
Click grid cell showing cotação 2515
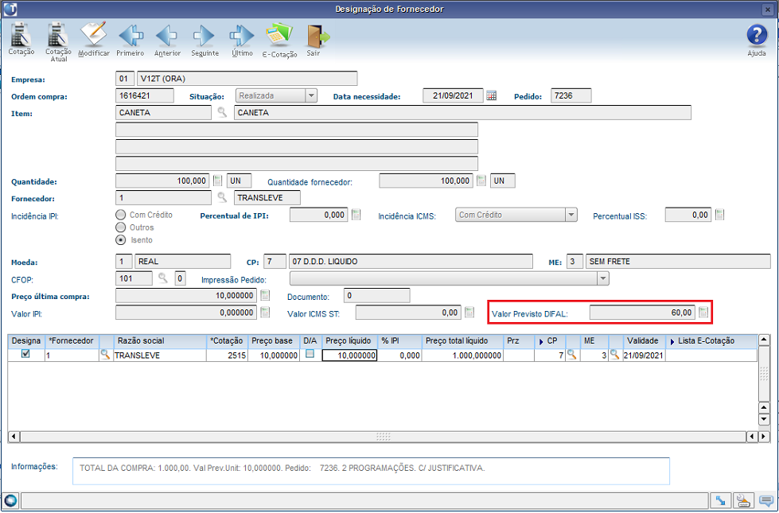coord(227,355)
